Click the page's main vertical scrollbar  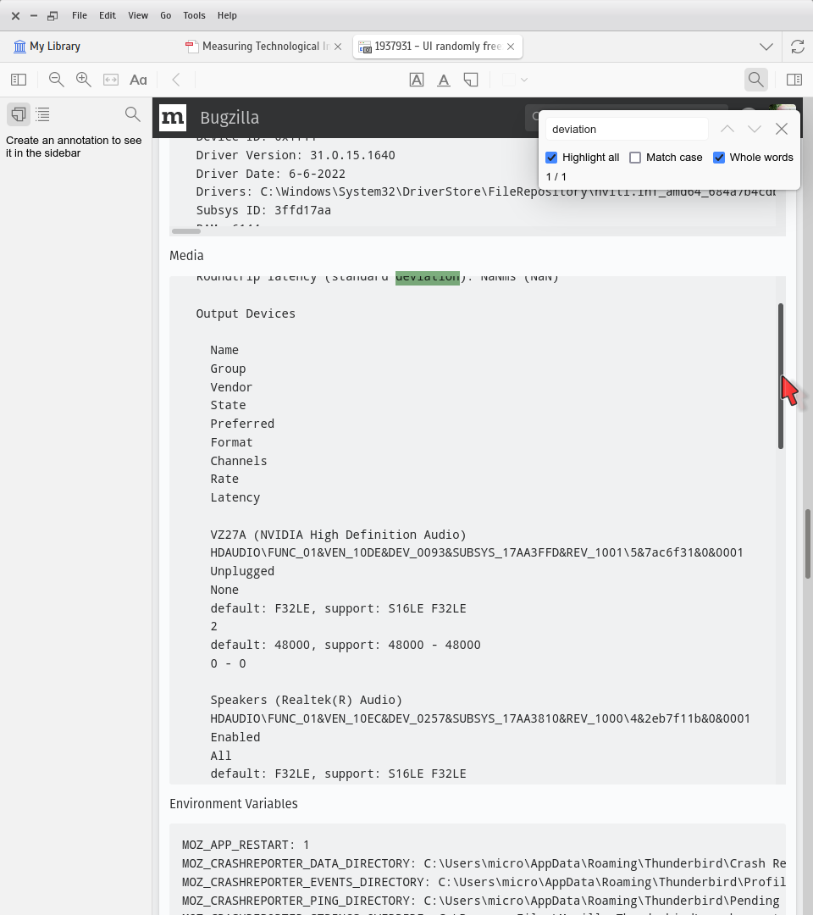click(808, 543)
